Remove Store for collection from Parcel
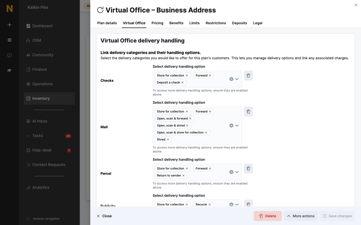Screen dimensions: 361x225 [187, 168]
